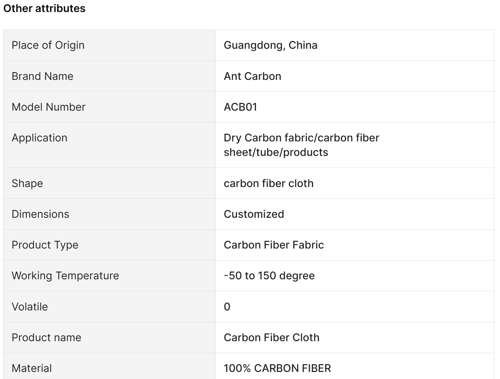Select the 'ACB01' model number value
The image size is (500, 379).
click(240, 107)
